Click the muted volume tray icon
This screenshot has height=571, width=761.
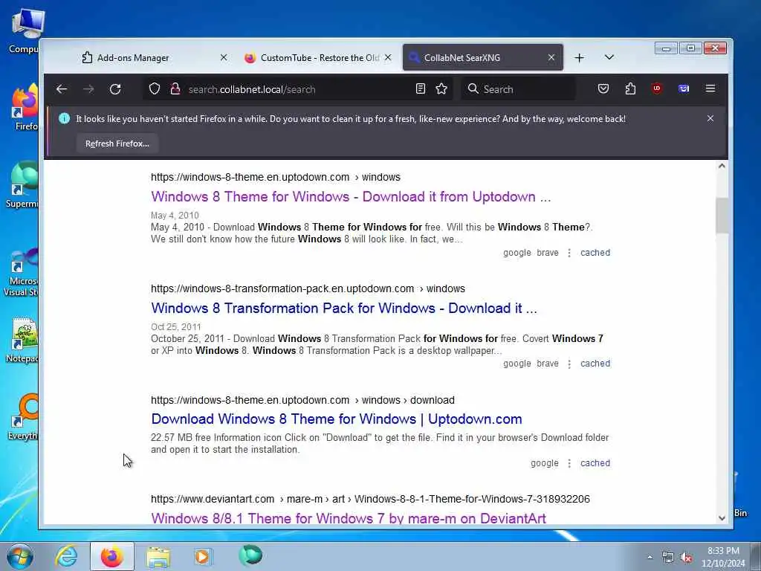[686, 558]
